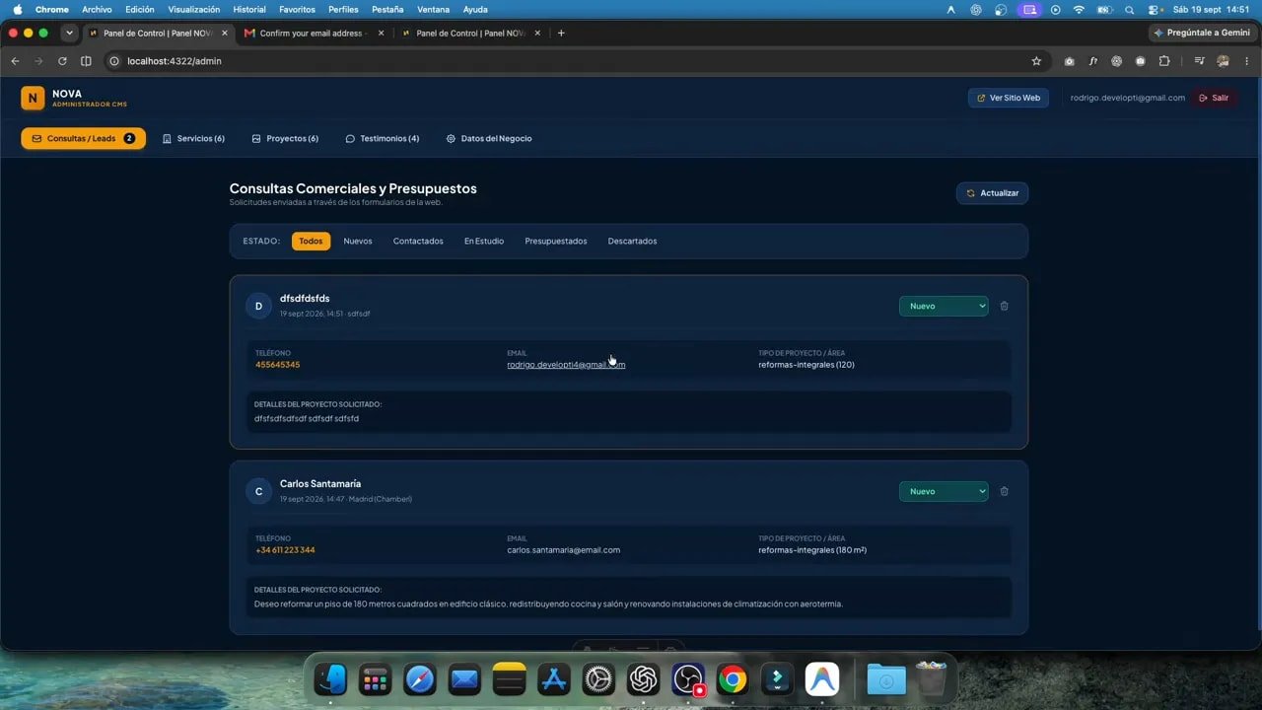Filter leads by Nuevos status
Screen dimensions: 1262x710
358,242
